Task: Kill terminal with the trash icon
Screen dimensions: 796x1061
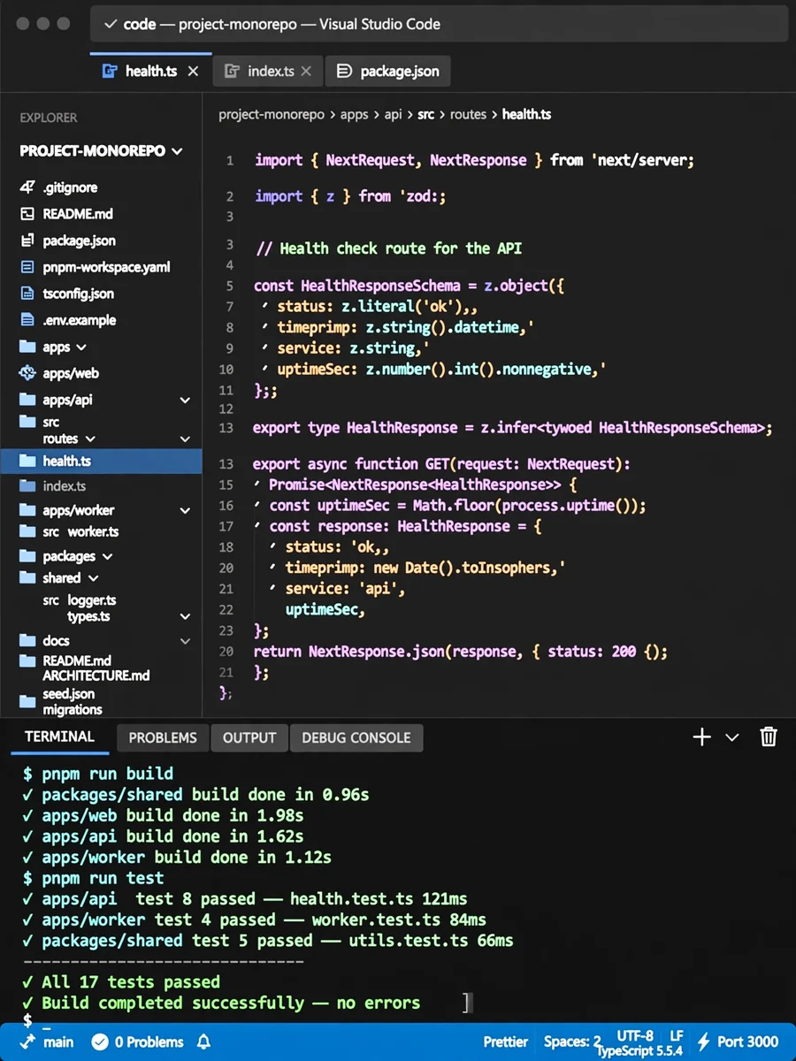Action: click(769, 737)
